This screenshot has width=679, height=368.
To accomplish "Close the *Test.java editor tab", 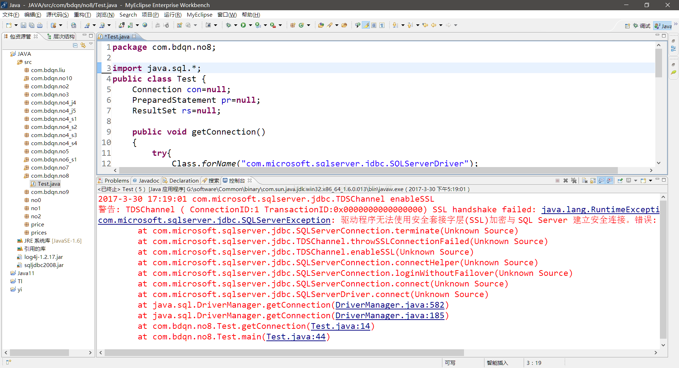I will pyautogui.click(x=134, y=36).
